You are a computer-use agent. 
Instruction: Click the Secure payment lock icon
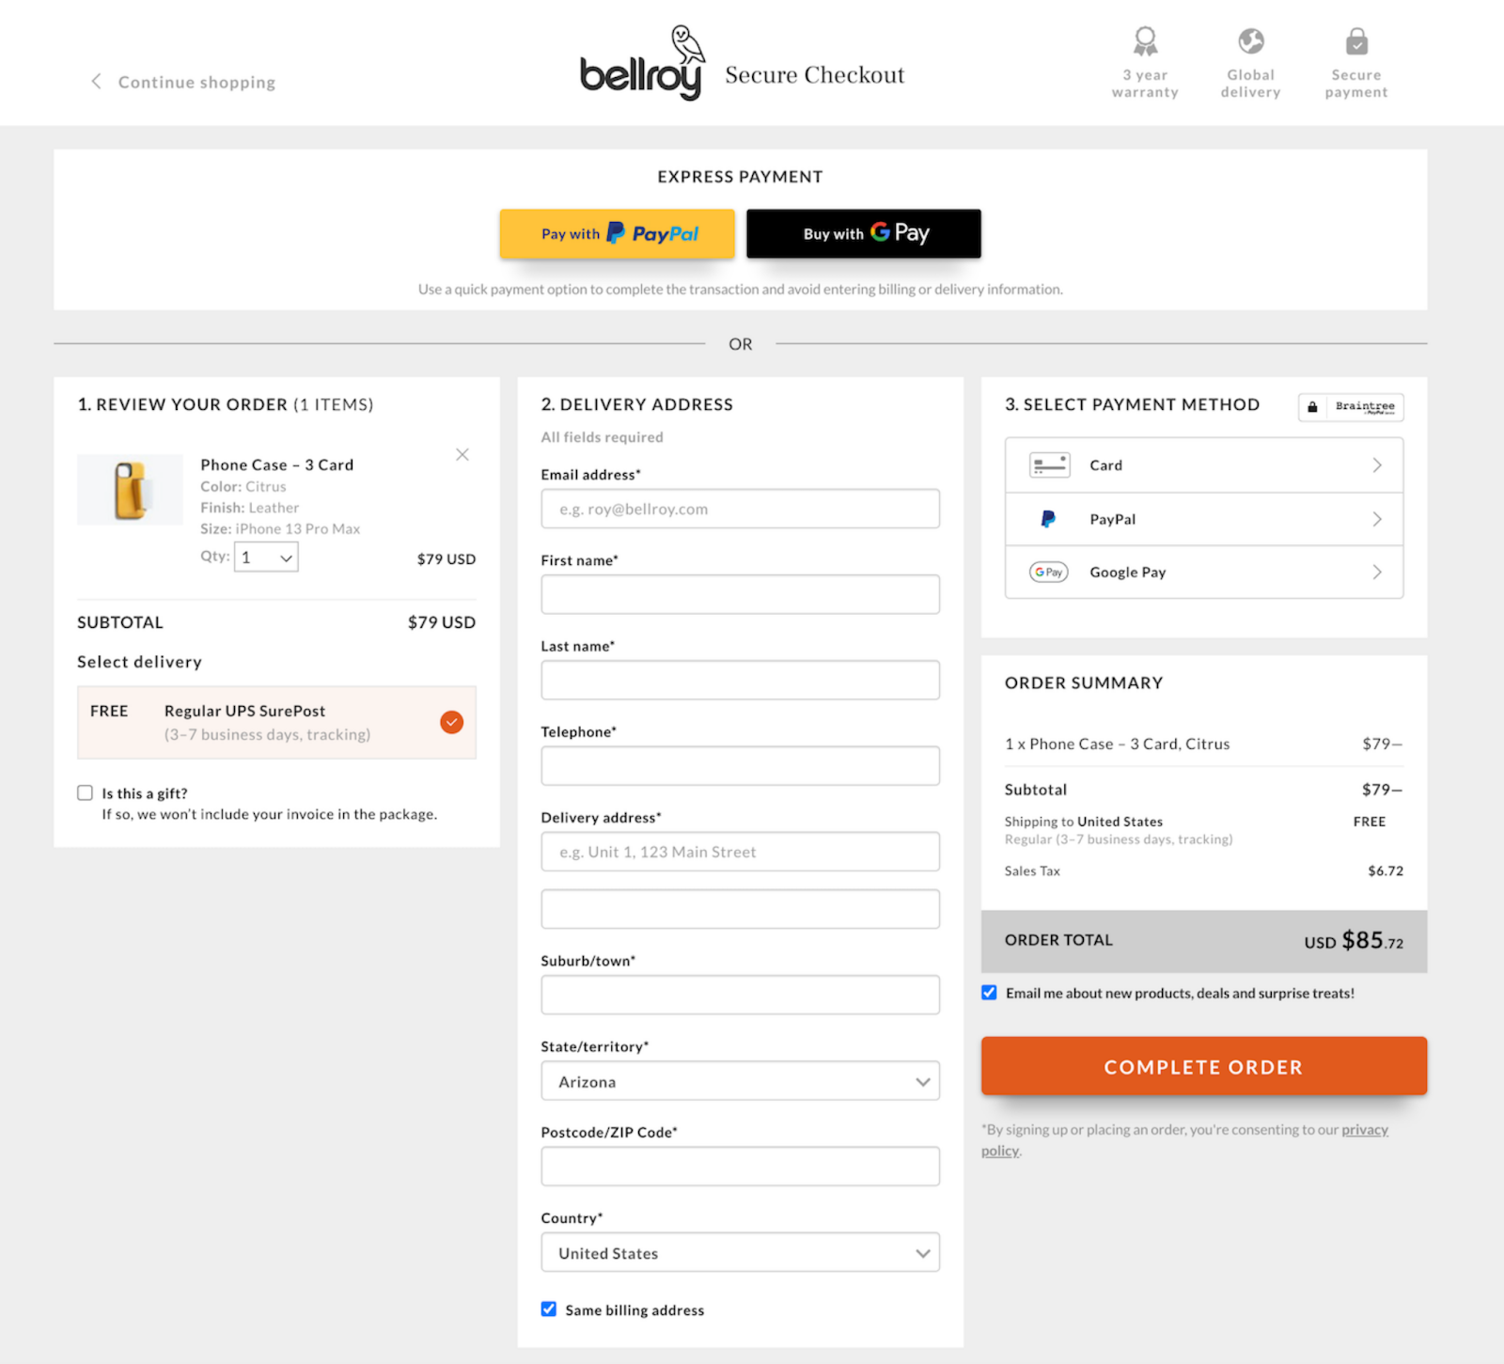tap(1356, 41)
